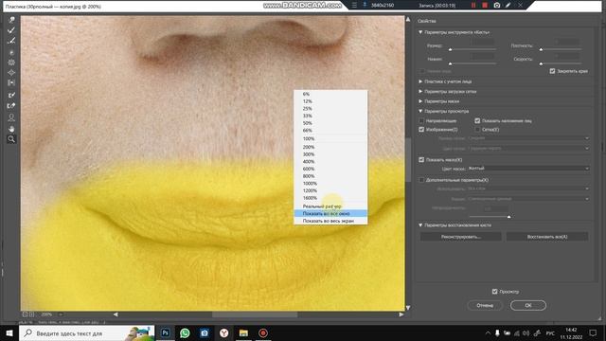The height and width of the screenshot is (341, 606).
Task: Select the Thaw Mask tool
Action: pyautogui.click(x=11, y=105)
